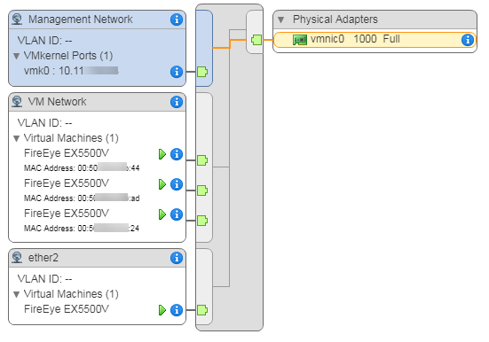
Task: Select the uplink port connector for vmnic0
Action: coord(256,40)
